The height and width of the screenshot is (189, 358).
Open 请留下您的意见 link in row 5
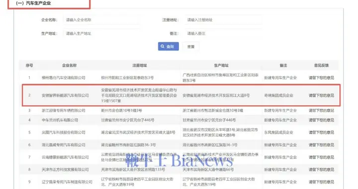pyautogui.click(x=321, y=132)
